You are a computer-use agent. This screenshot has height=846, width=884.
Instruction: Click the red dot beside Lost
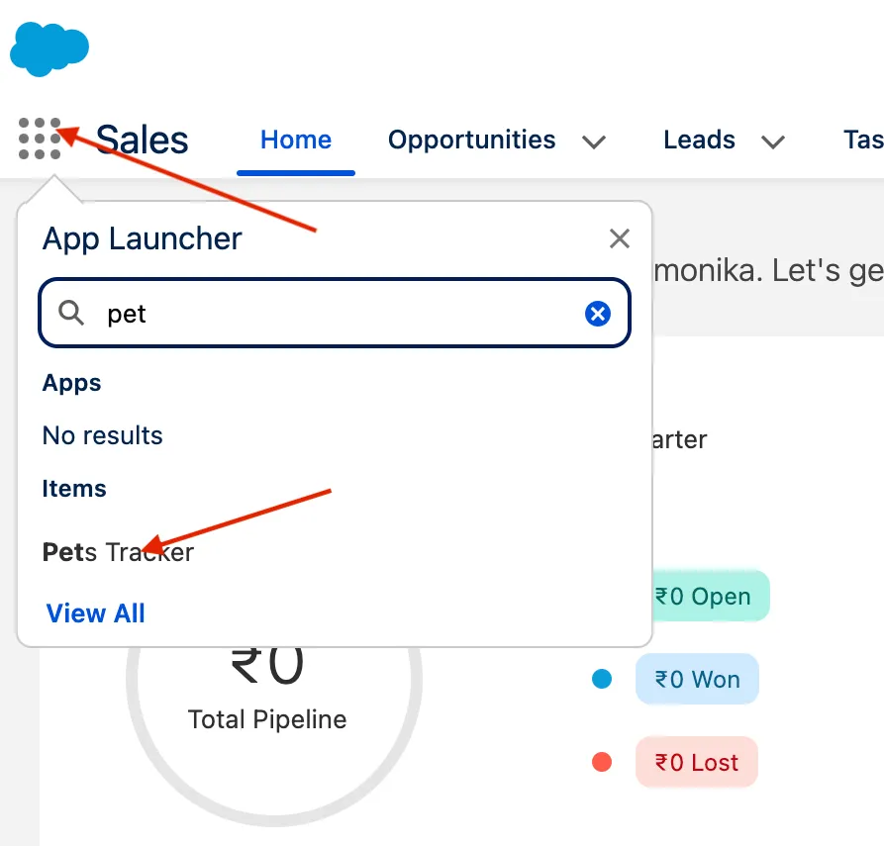click(x=601, y=763)
